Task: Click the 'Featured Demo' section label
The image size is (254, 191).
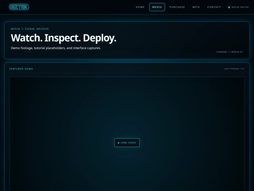Action: tap(21, 69)
